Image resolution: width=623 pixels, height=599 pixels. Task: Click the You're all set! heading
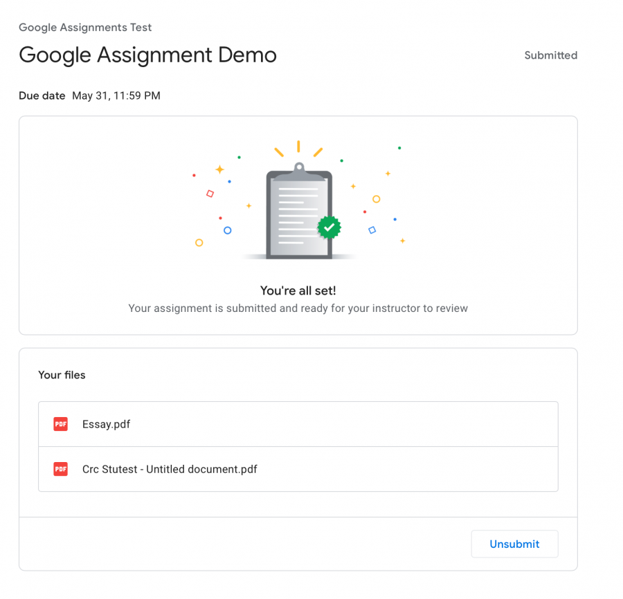point(298,291)
